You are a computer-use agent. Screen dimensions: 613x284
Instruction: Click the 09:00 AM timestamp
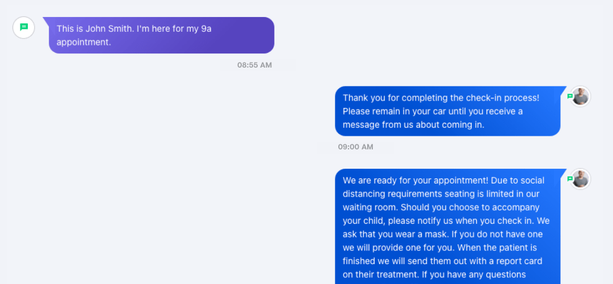coord(355,147)
